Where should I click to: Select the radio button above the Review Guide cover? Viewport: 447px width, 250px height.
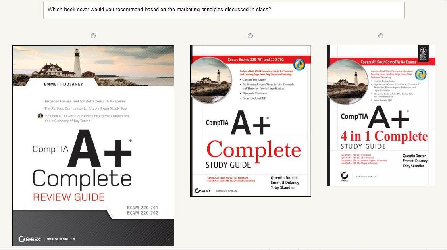click(x=93, y=36)
